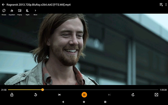Viewport: 168px width, 105px height.
Task: Open the playlist queue icon
Action: pos(161,4)
